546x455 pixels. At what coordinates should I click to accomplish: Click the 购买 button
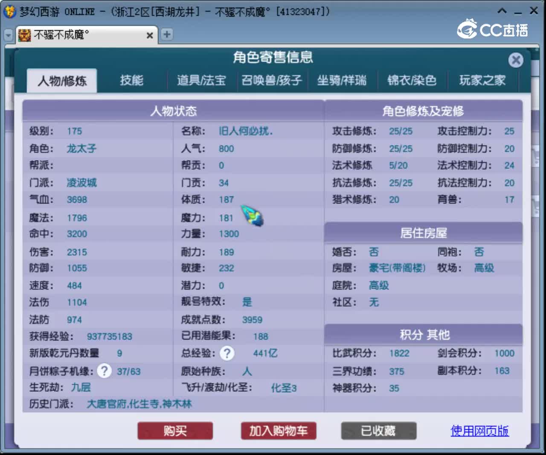coord(175,431)
